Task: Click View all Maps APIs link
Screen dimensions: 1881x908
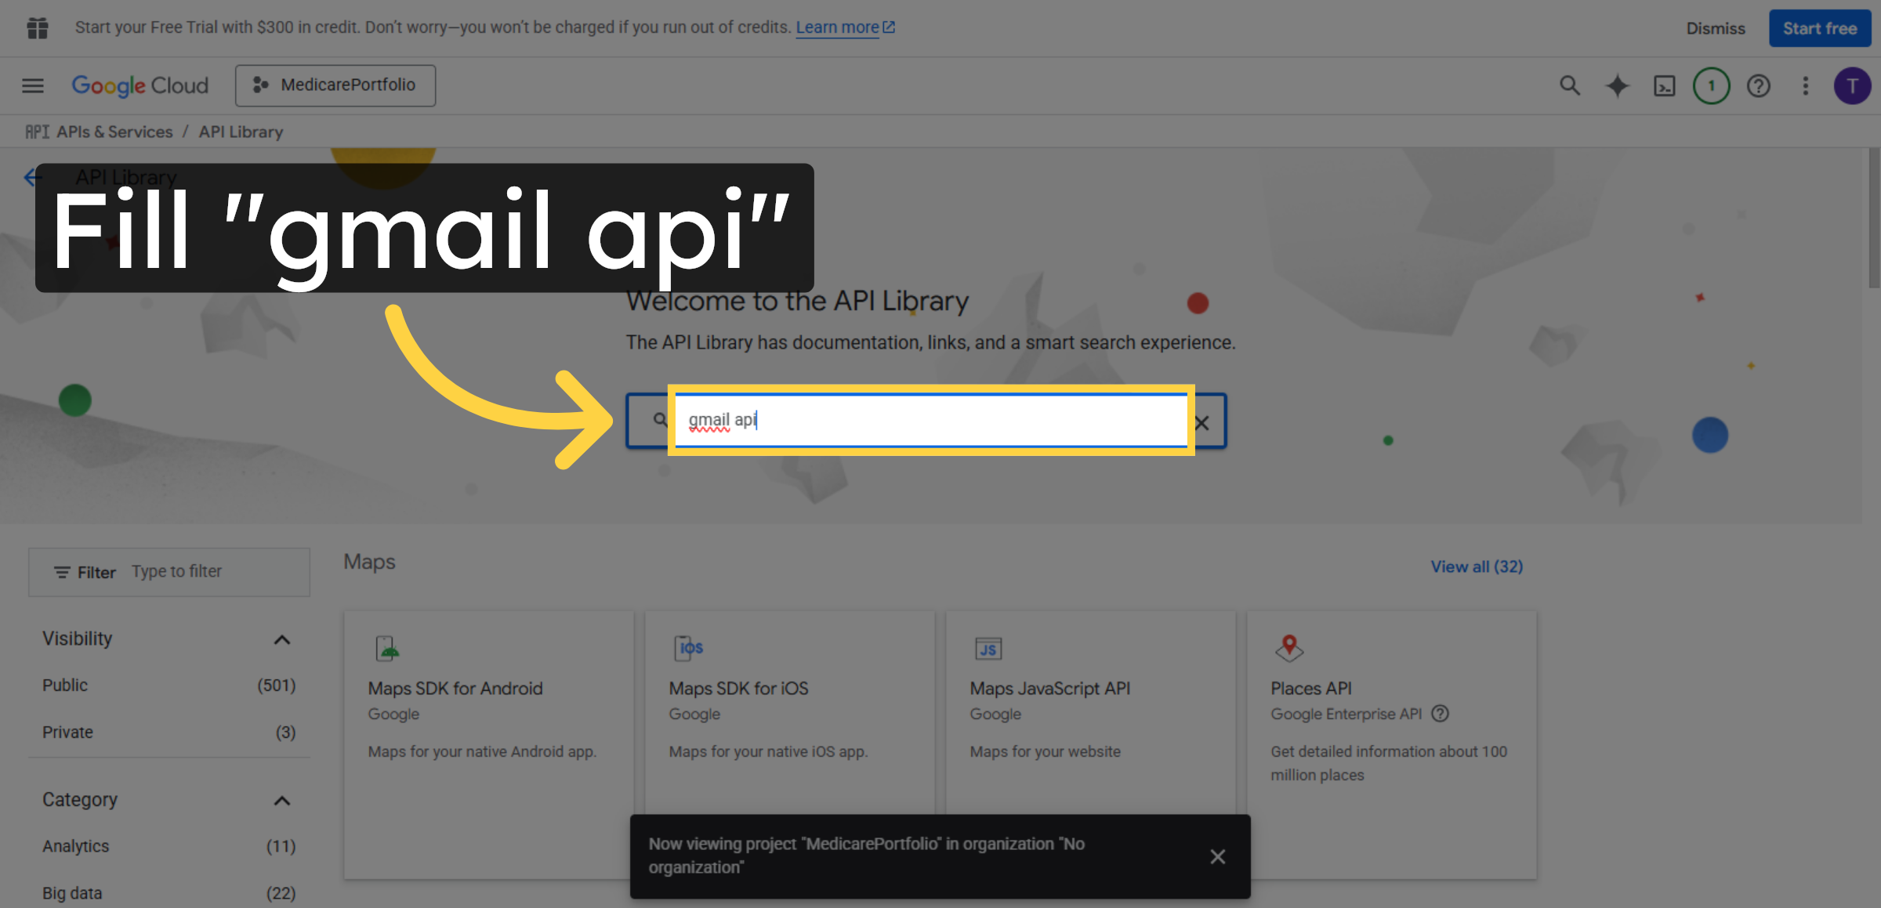Action: (x=1477, y=566)
